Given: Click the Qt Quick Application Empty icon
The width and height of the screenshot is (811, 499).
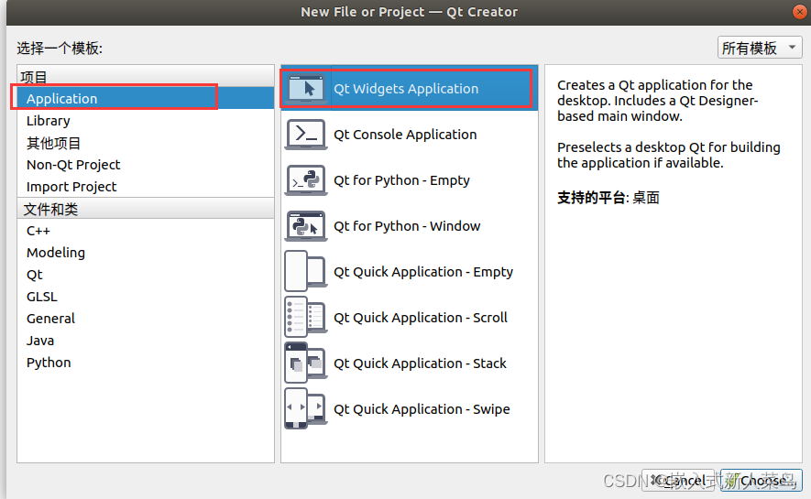Looking at the screenshot, I should 306,271.
